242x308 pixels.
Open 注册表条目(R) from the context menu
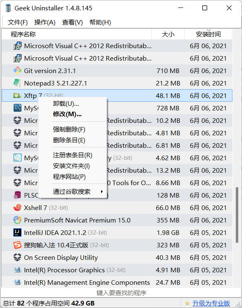tap(73, 155)
